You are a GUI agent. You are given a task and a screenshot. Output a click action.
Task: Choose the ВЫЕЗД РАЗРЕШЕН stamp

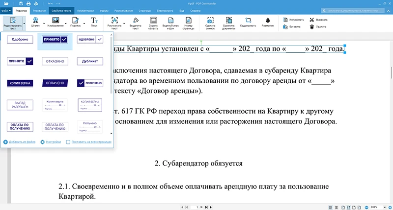tap(20, 105)
